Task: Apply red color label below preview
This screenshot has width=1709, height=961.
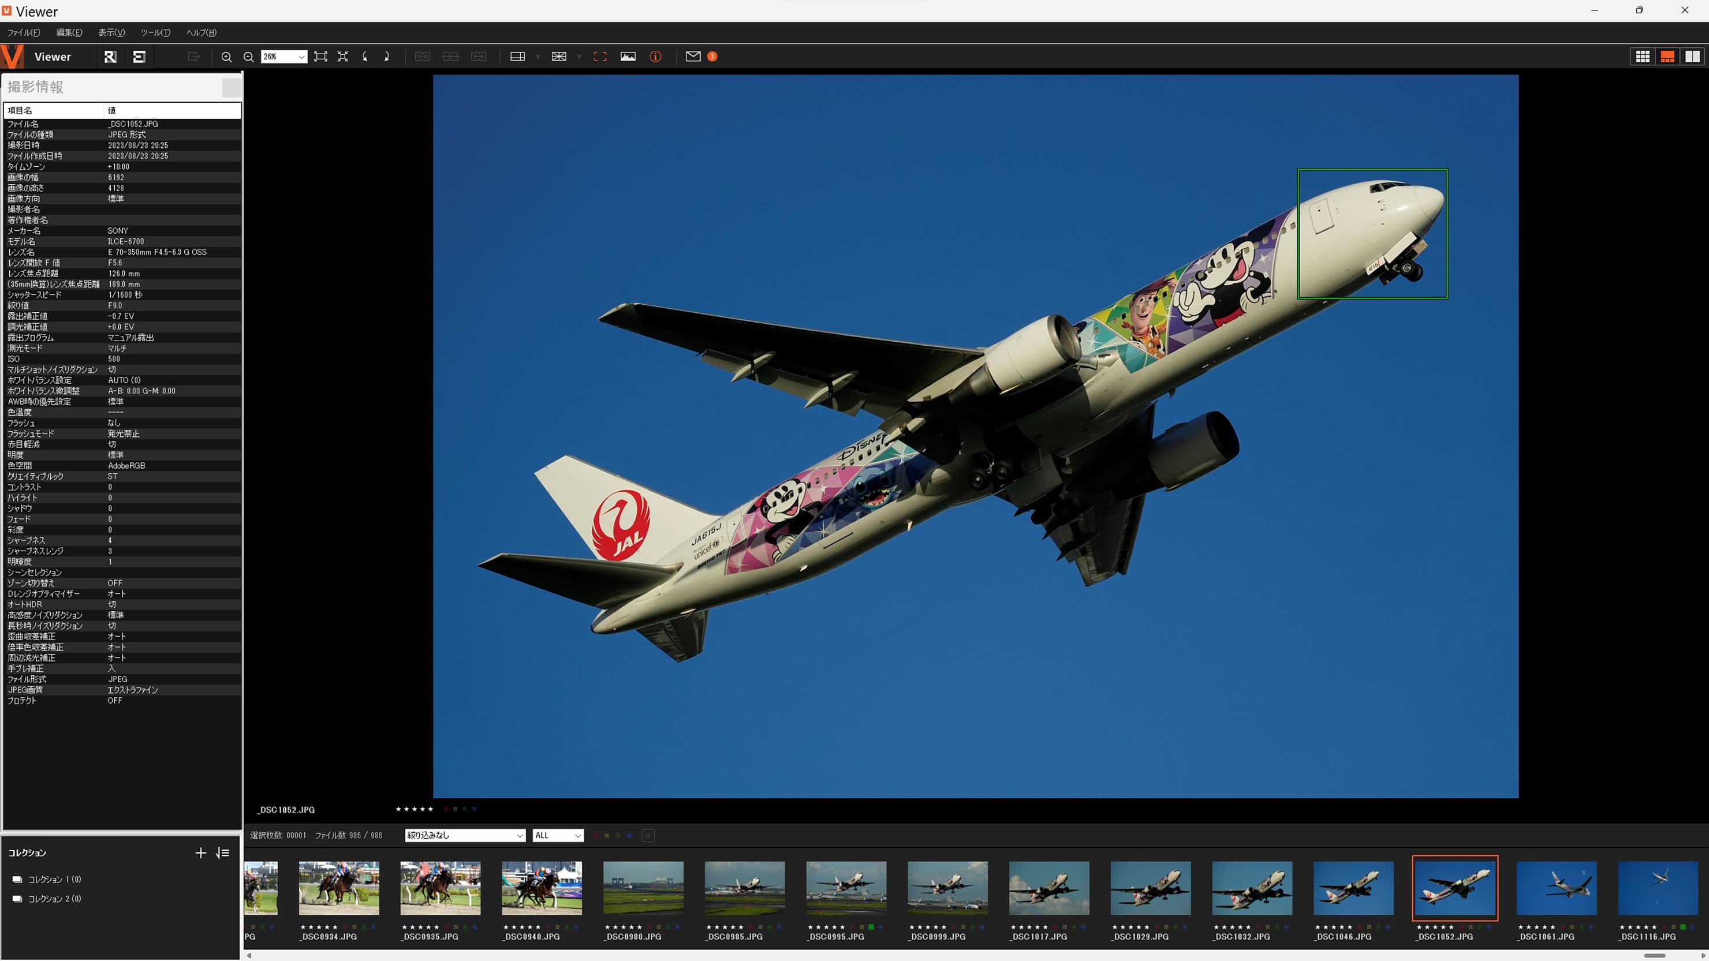Action: [446, 809]
